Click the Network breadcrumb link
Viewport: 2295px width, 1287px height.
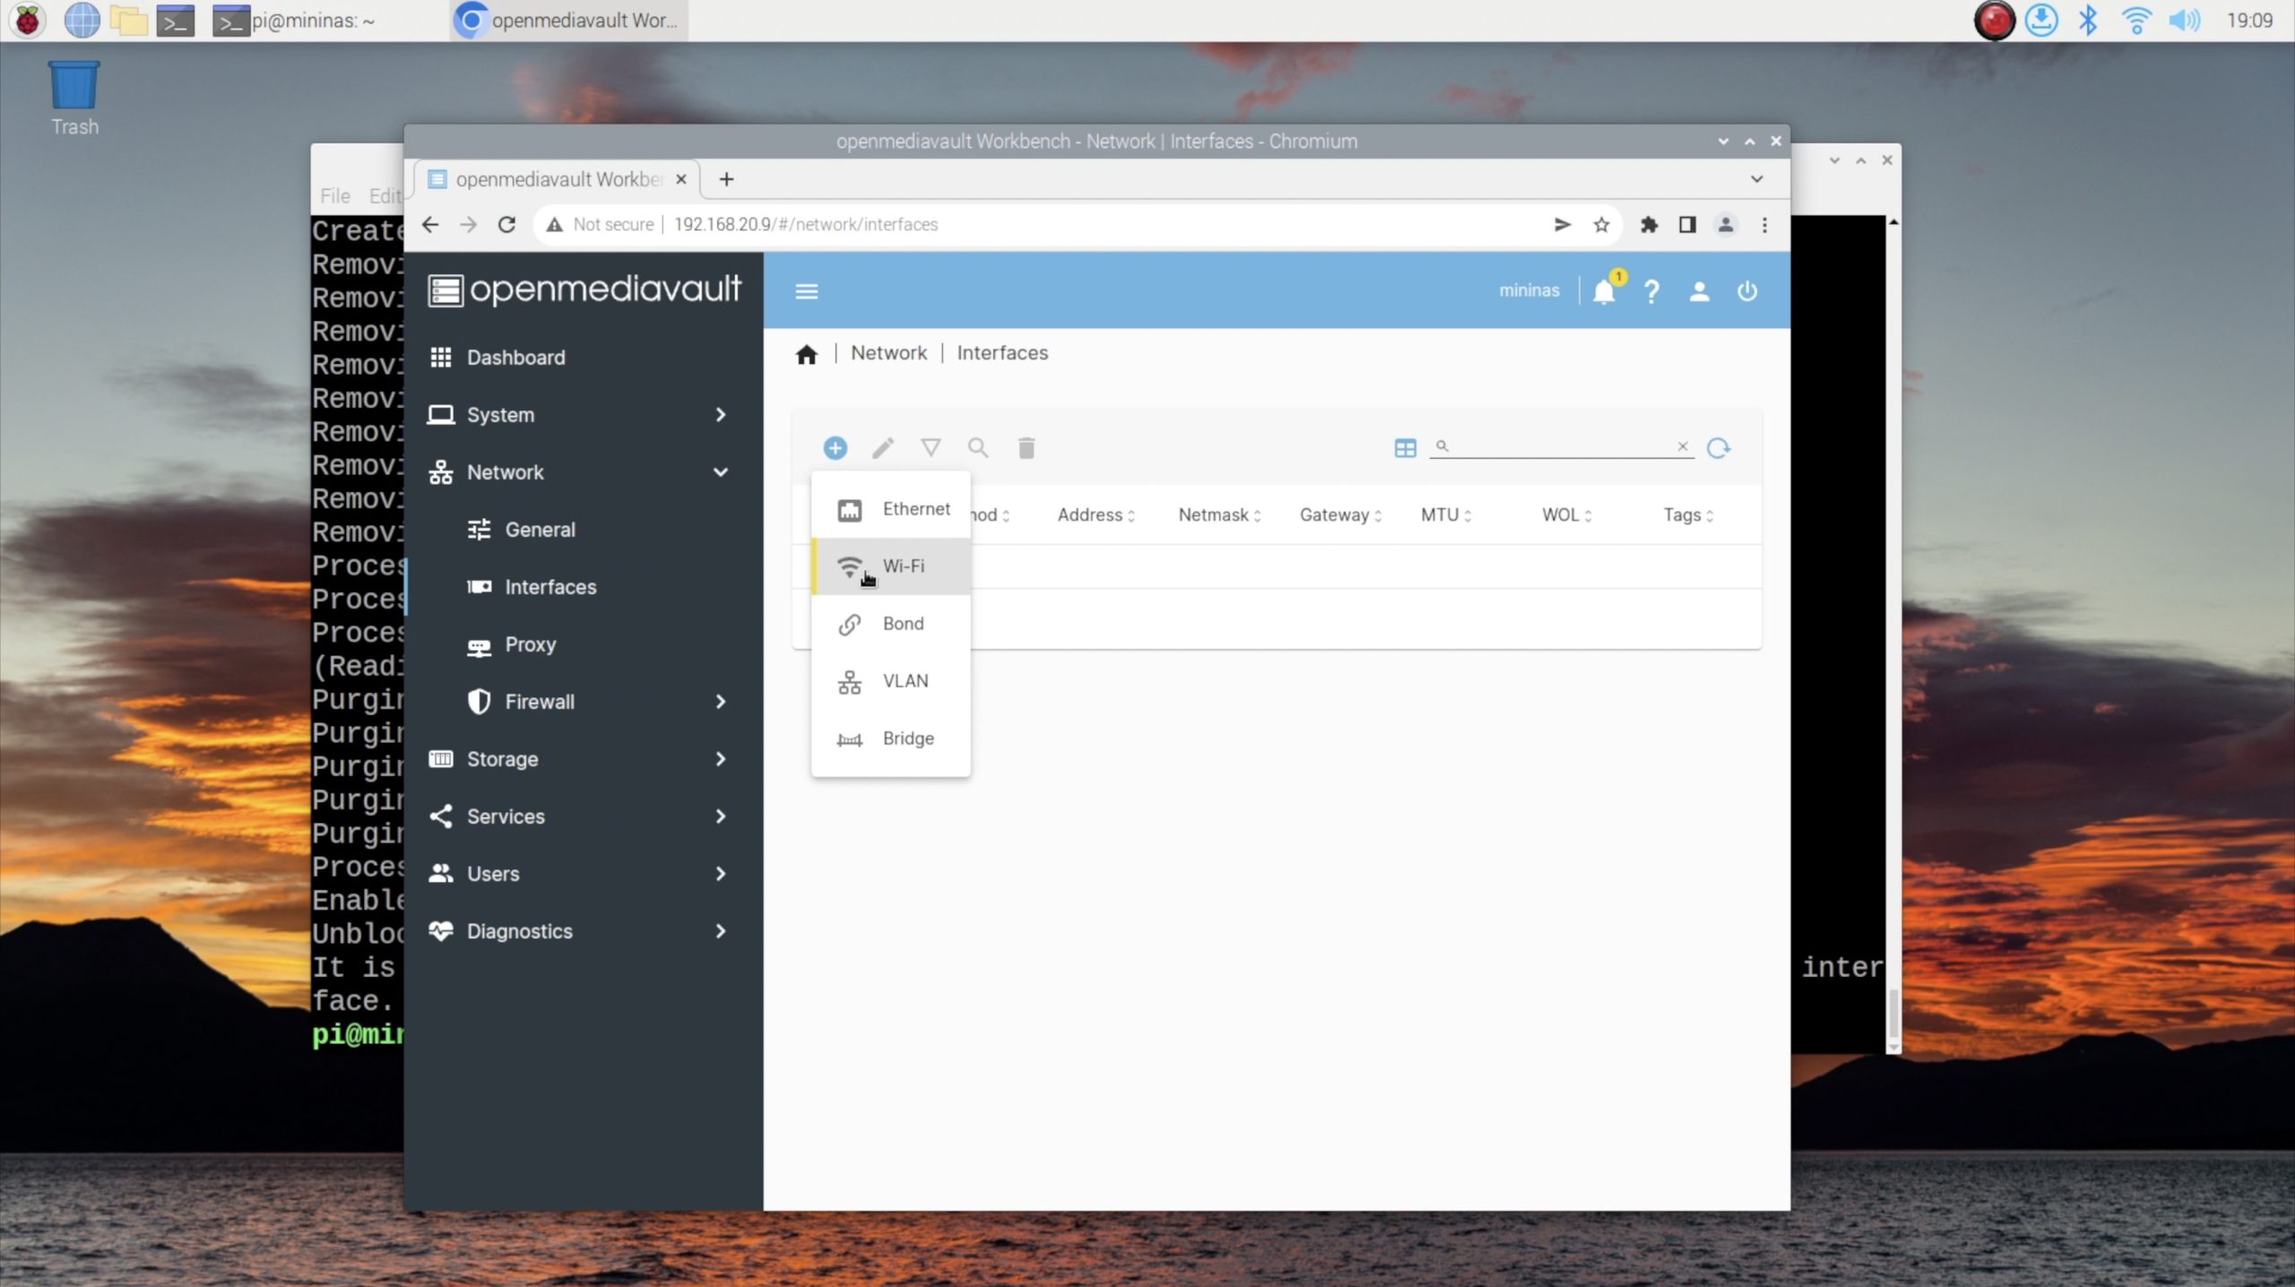pos(888,353)
